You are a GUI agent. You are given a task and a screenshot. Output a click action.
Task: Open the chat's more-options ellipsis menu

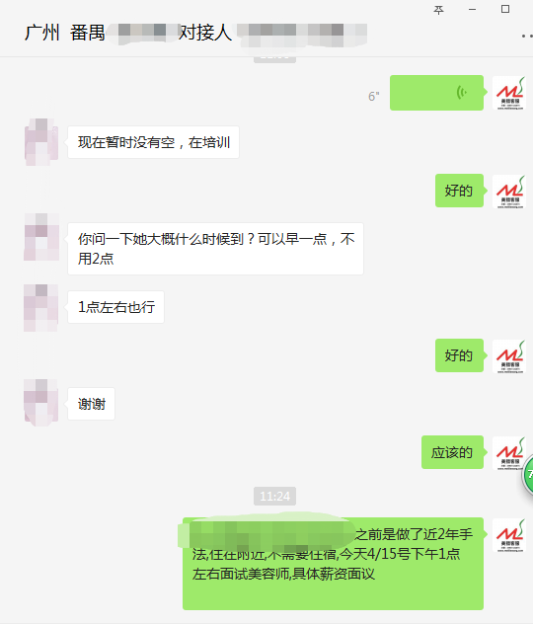point(527,36)
